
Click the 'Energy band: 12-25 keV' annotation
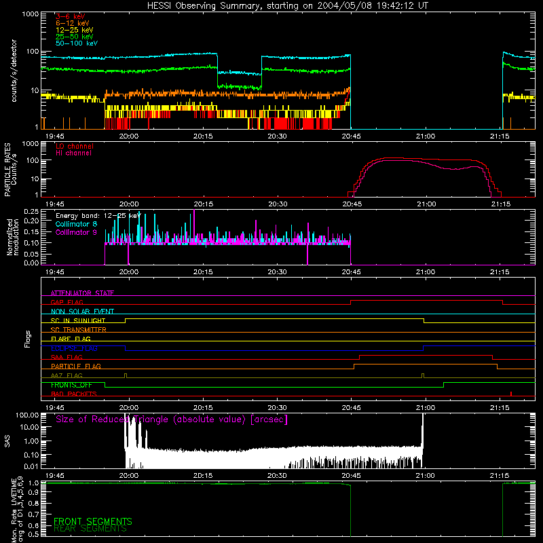[x=98, y=216]
